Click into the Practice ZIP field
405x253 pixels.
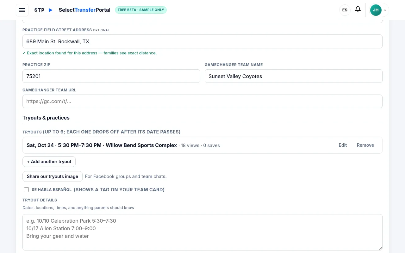point(111,76)
